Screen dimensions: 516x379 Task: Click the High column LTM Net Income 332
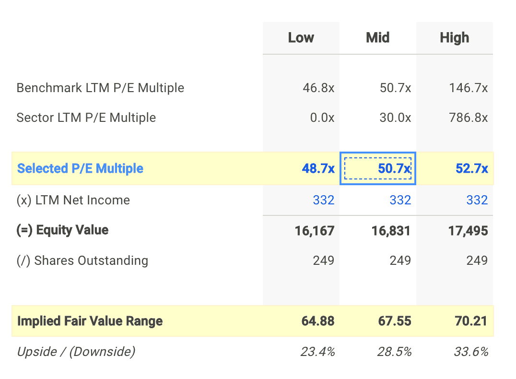(x=477, y=200)
